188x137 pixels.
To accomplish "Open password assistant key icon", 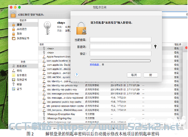I will 156,46.
